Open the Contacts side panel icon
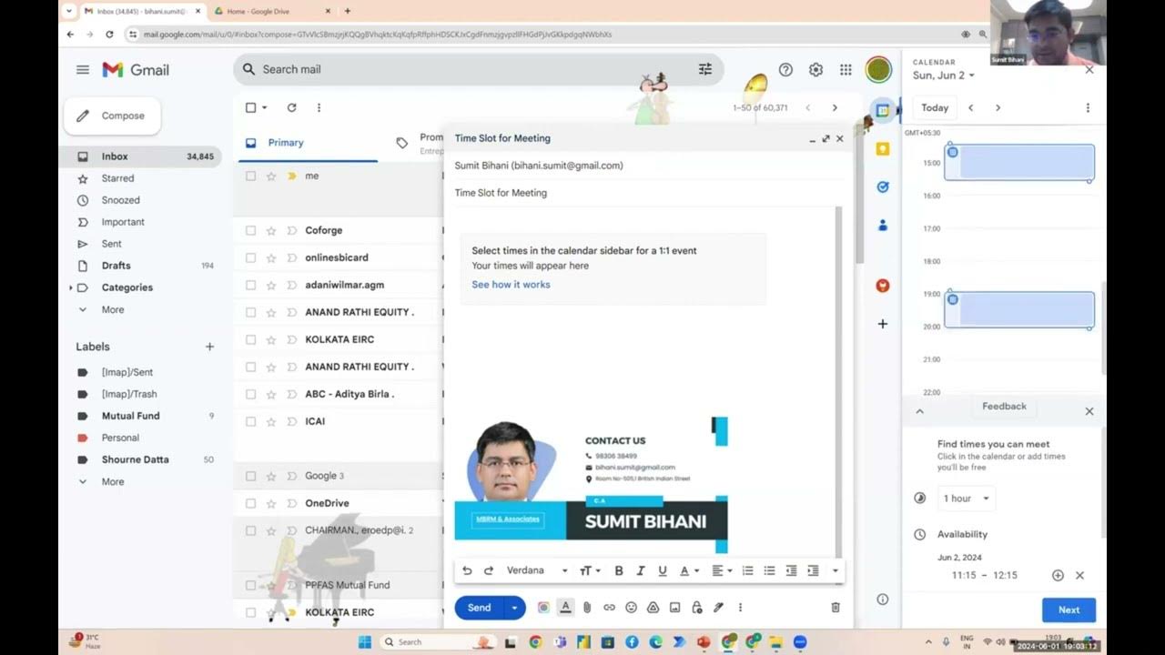The image size is (1165, 655). coord(882,226)
